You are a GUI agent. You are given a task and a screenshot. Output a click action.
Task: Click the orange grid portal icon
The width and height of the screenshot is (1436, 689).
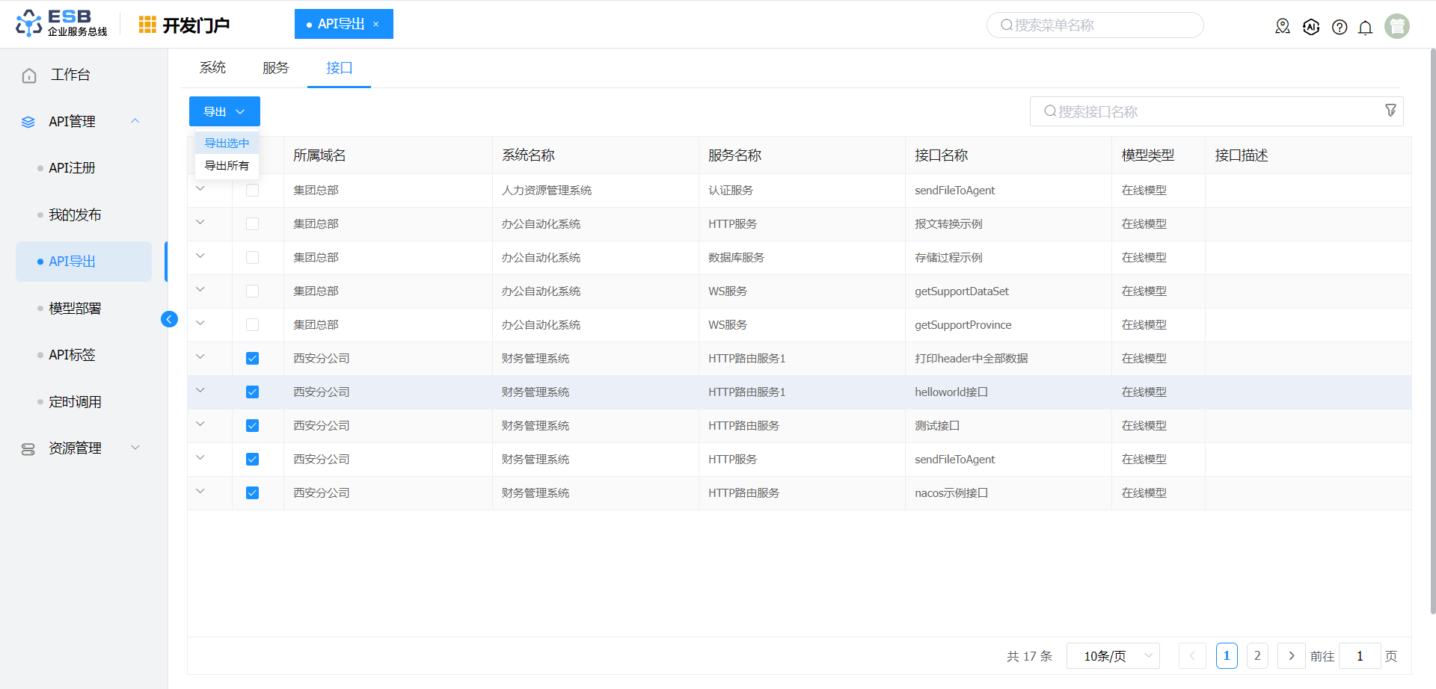coord(147,25)
